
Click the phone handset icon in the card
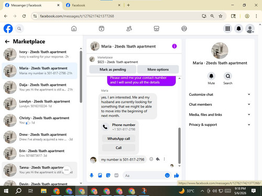pos(105,127)
